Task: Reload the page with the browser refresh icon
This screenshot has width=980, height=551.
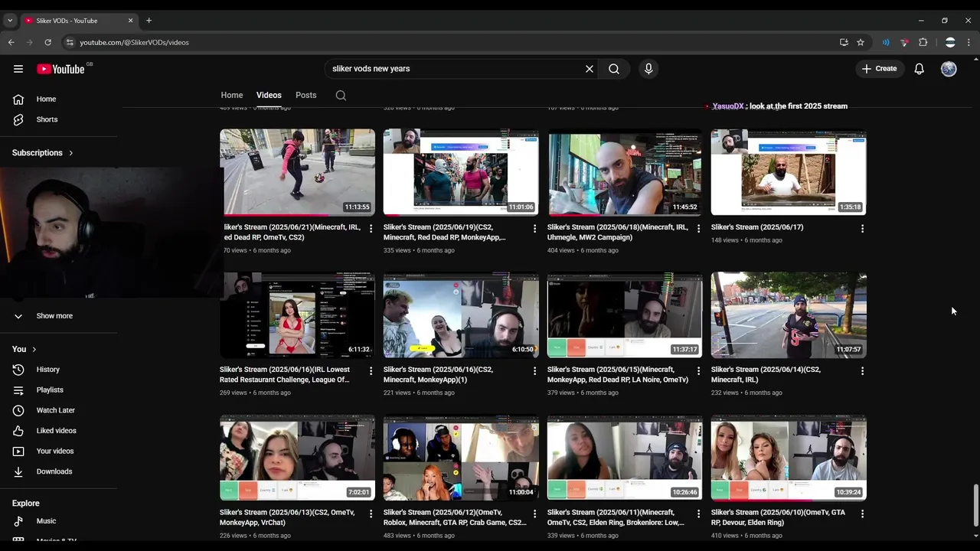Action: pyautogui.click(x=47, y=42)
